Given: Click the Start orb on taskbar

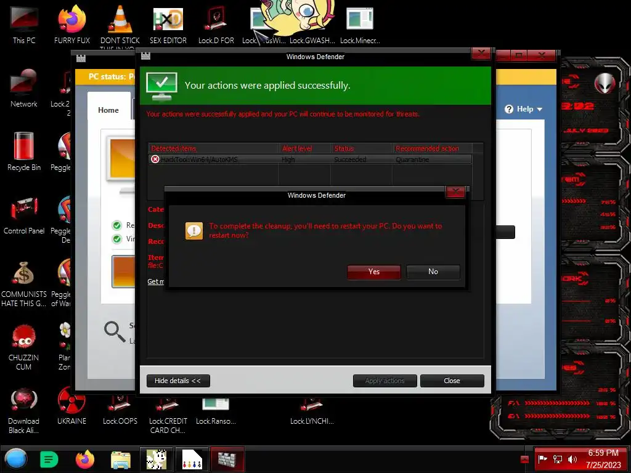Looking at the screenshot, I should point(15,459).
